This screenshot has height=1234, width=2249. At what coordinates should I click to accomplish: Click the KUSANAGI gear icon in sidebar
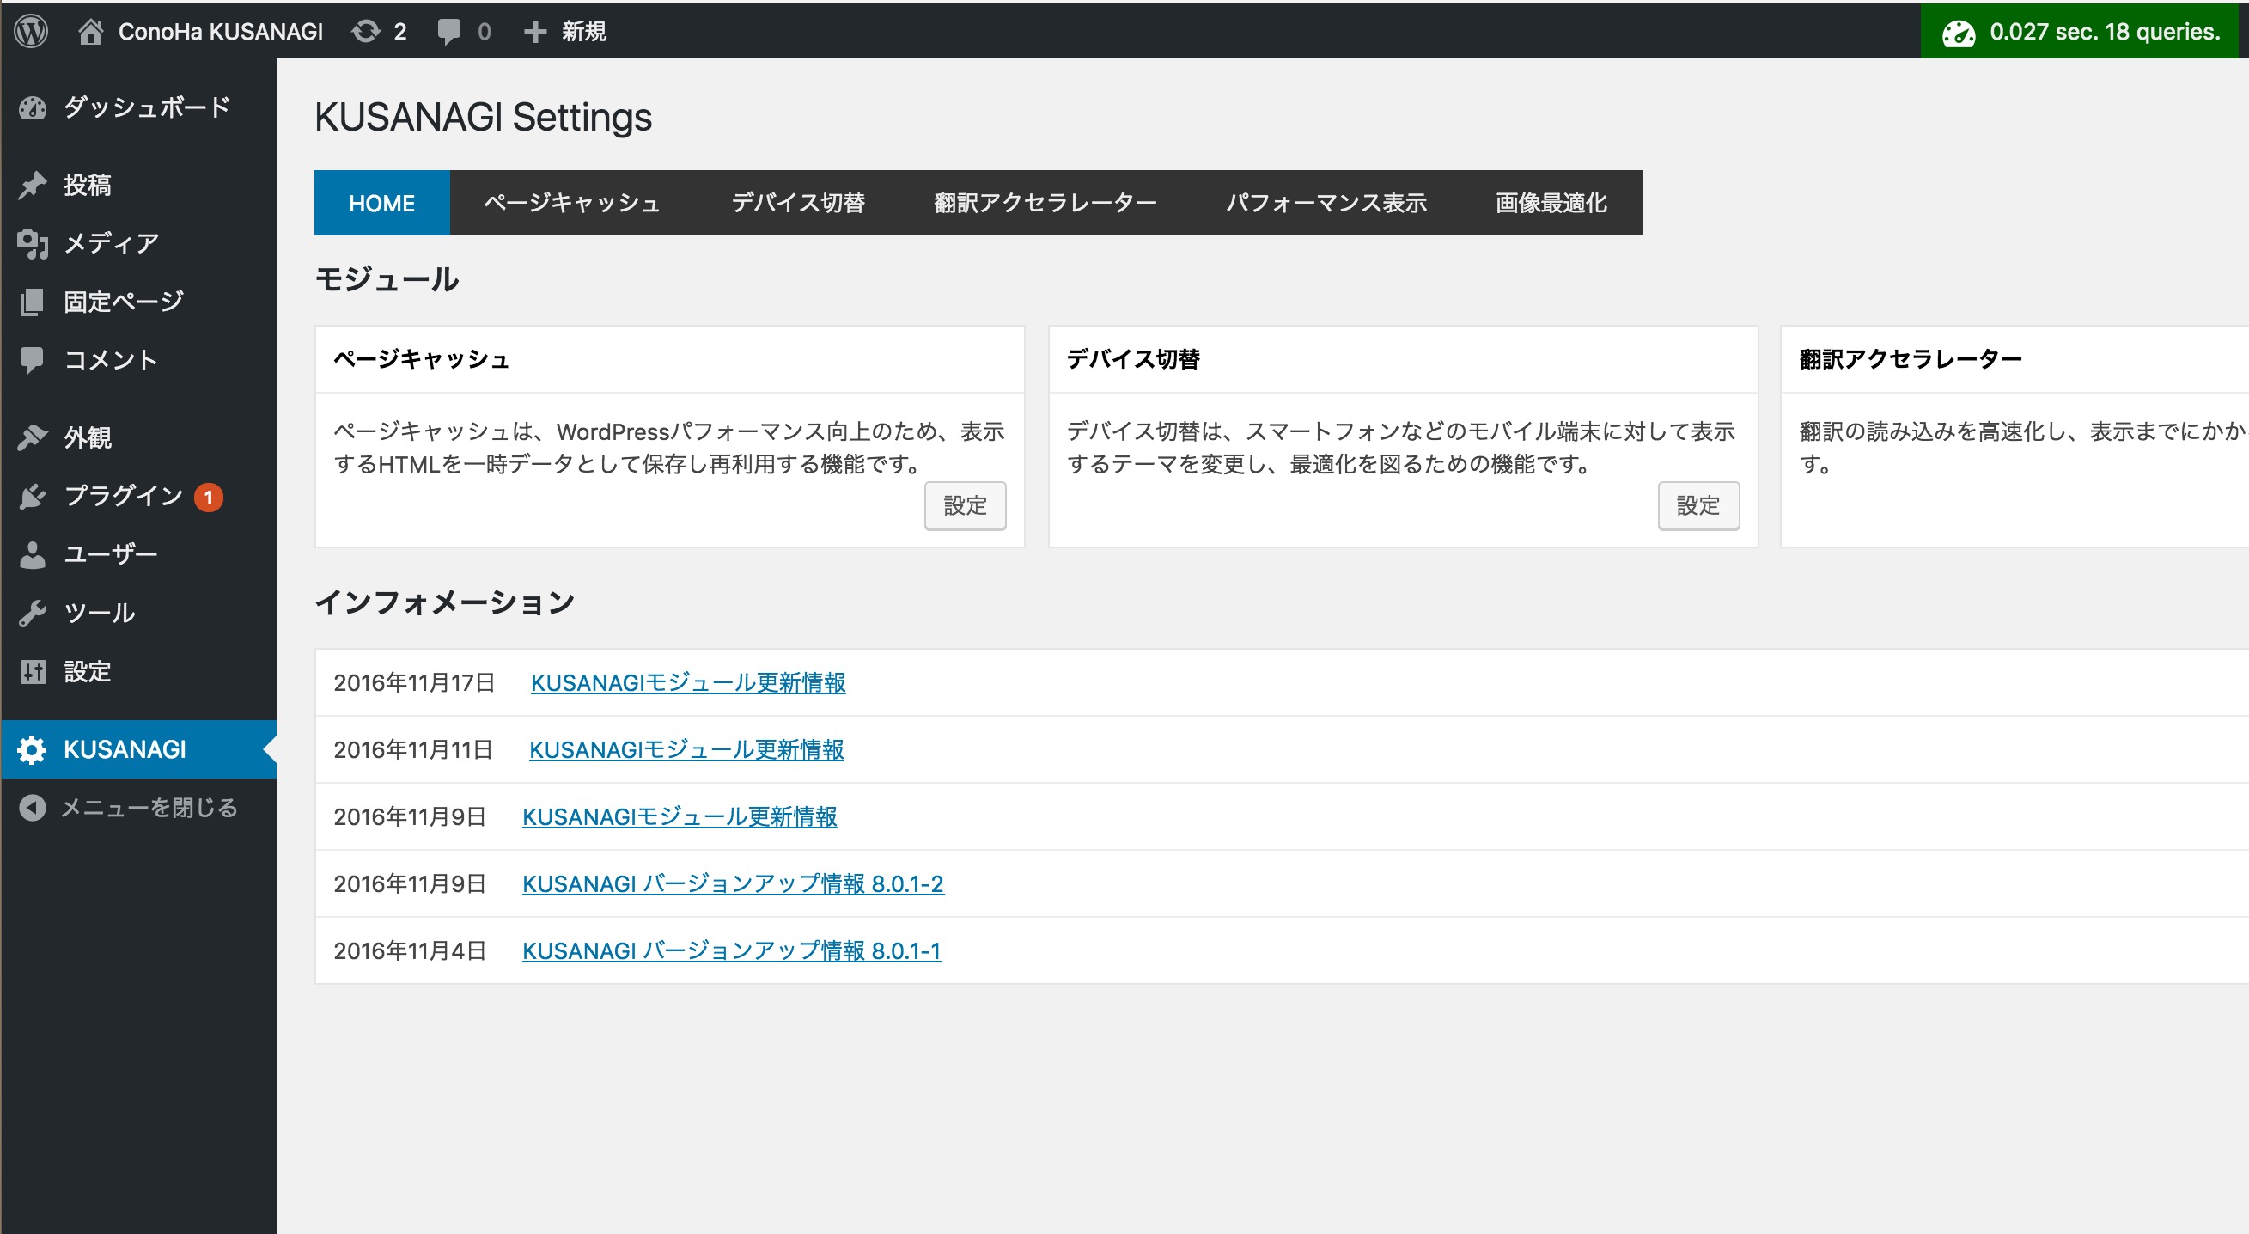point(34,749)
